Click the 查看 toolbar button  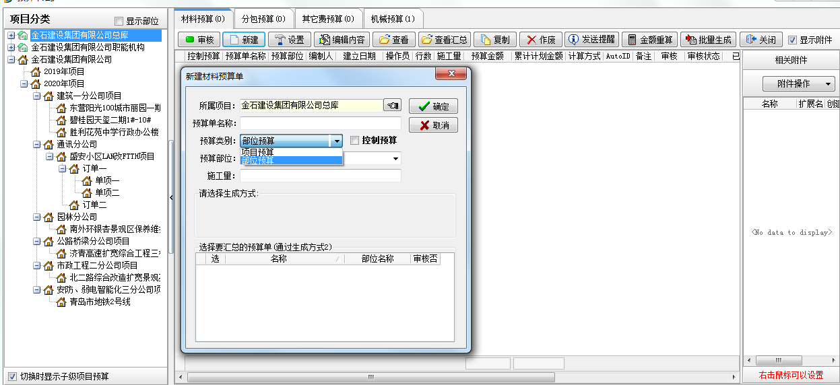pyautogui.click(x=393, y=40)
